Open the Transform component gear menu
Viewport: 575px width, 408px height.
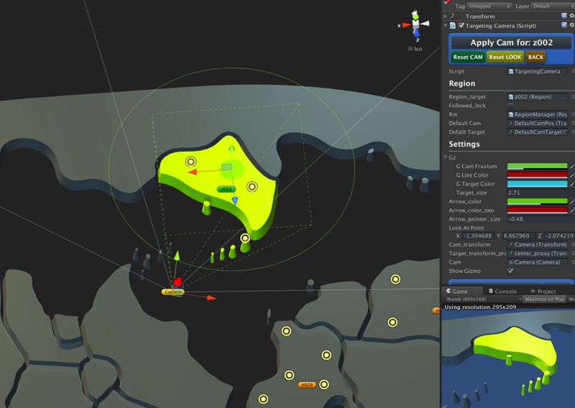pos(572,16)
